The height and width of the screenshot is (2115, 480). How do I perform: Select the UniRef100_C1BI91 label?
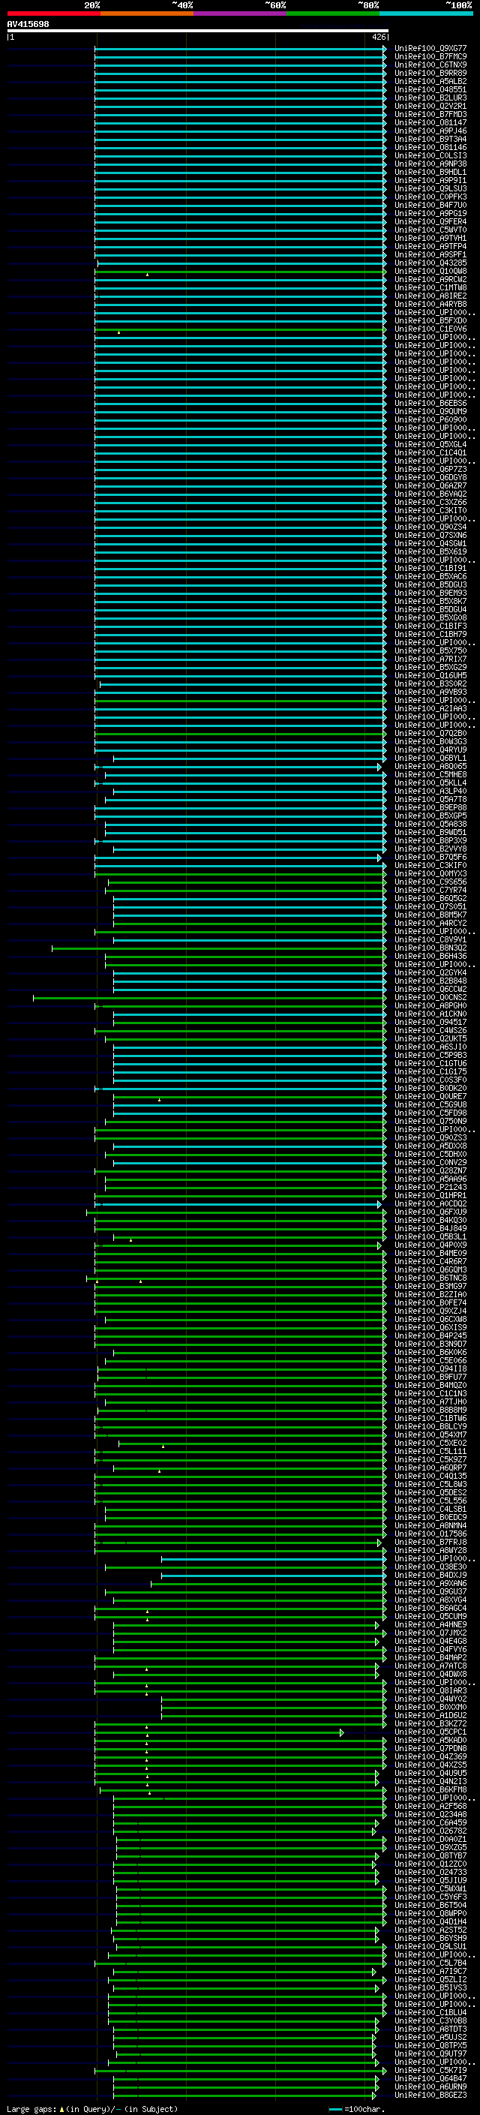point(430,568)
